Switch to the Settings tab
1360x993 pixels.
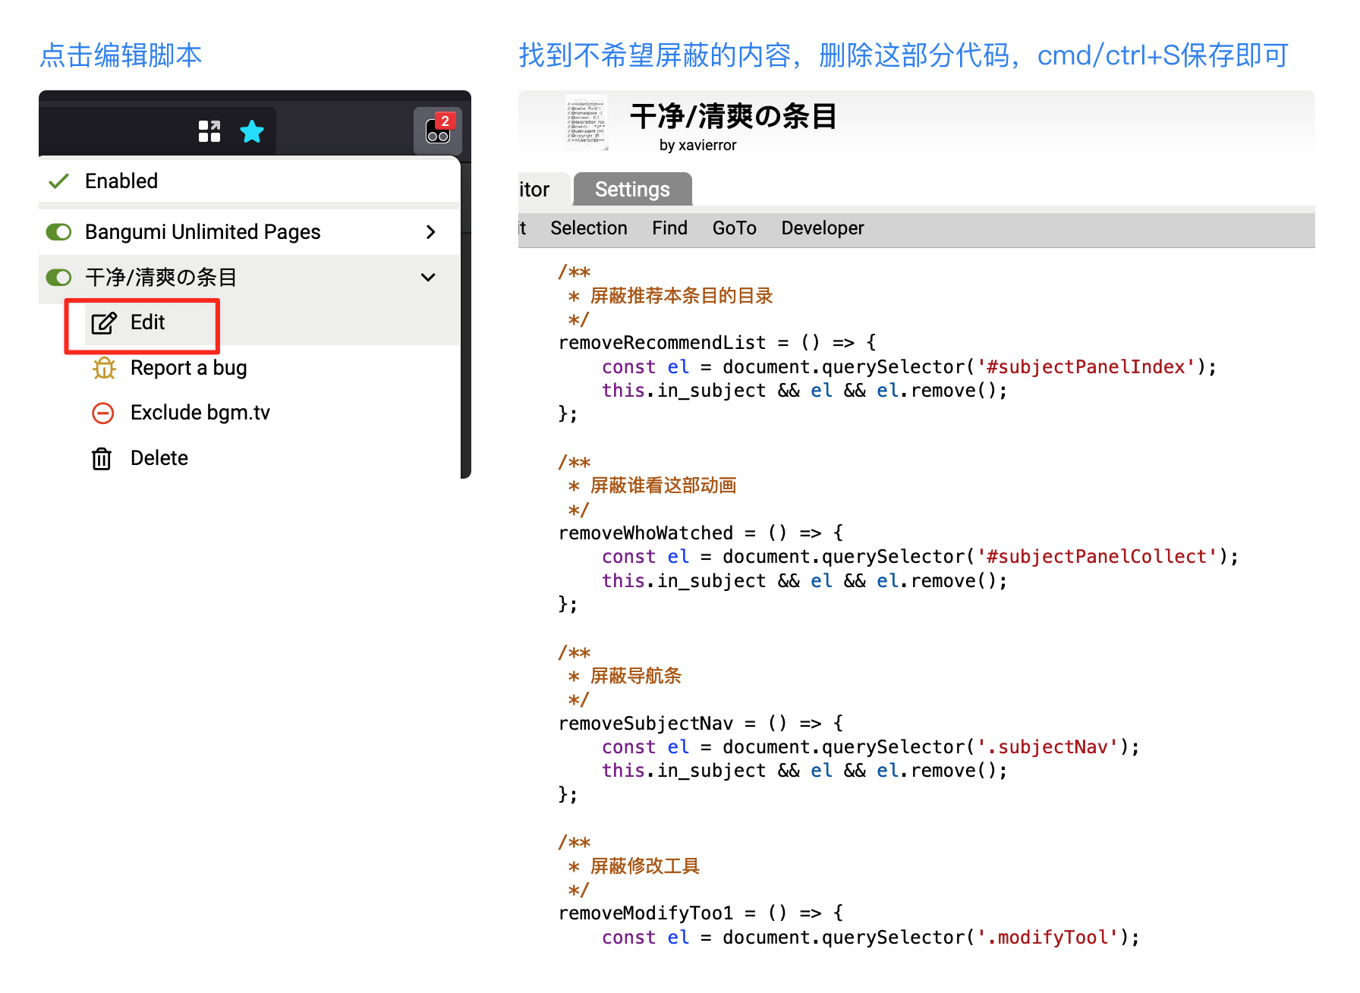(x=631, y=190)
